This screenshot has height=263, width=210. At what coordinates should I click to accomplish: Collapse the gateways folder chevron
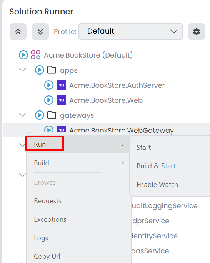(23, 115)
